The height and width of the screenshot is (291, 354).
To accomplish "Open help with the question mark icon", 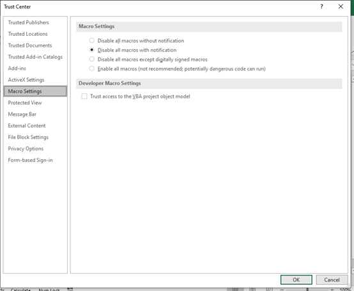I will [321, 6].
